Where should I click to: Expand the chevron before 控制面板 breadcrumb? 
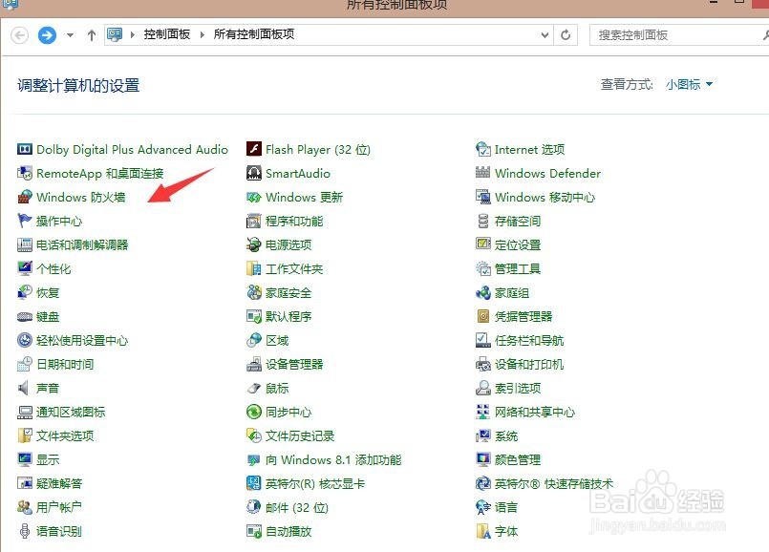133,34
